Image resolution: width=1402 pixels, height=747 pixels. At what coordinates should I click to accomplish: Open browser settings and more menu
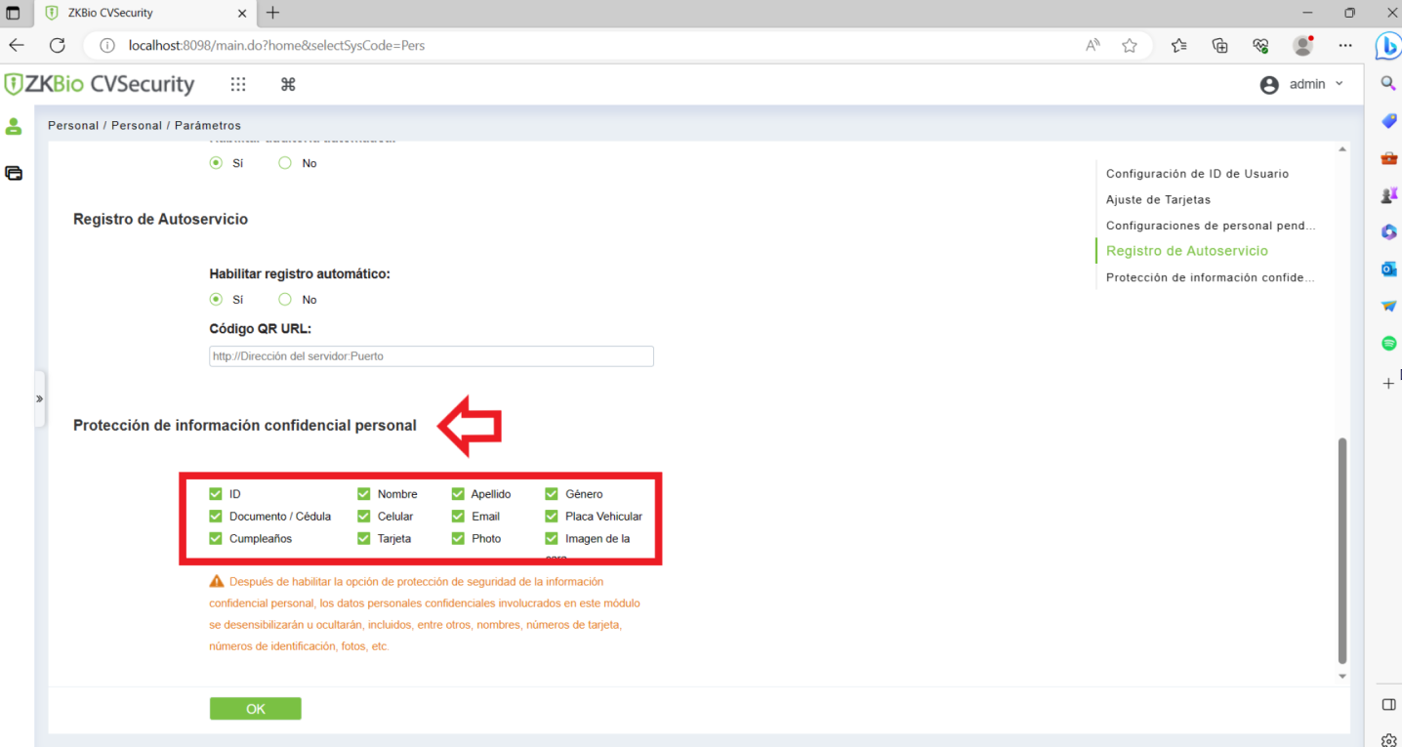(1345, 45)
